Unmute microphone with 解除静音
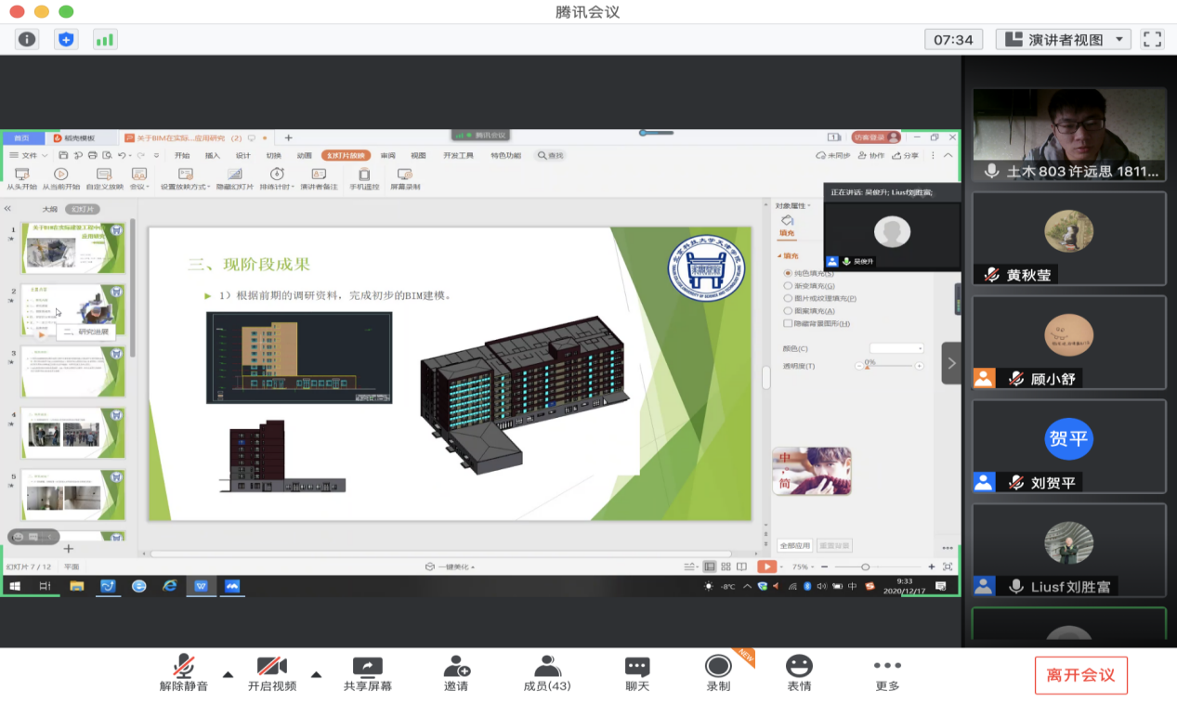Image resolution: width=1177 pixels, height=703 pixels. [x=184, y=673]
